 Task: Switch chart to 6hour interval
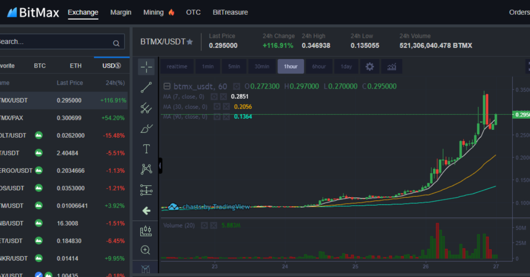[x=319, y=67]
